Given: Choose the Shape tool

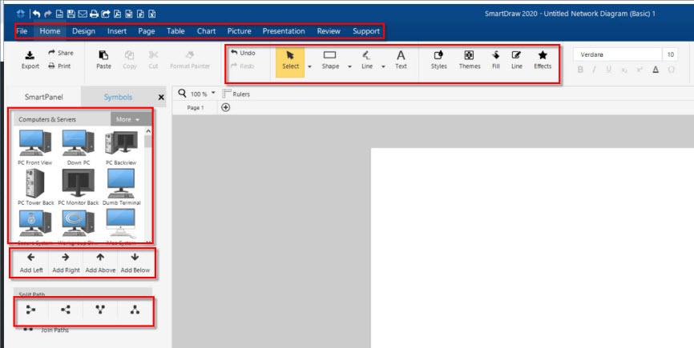Looking at the screenshot, I should pos(330,61).
